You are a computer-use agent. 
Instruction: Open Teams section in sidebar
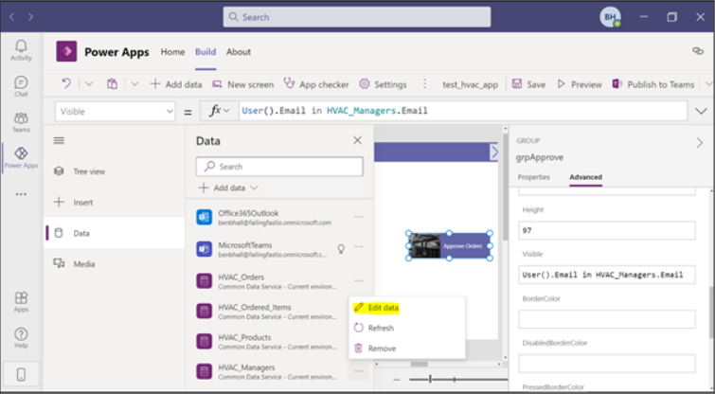pyautogui.click(x=21, y=122)
